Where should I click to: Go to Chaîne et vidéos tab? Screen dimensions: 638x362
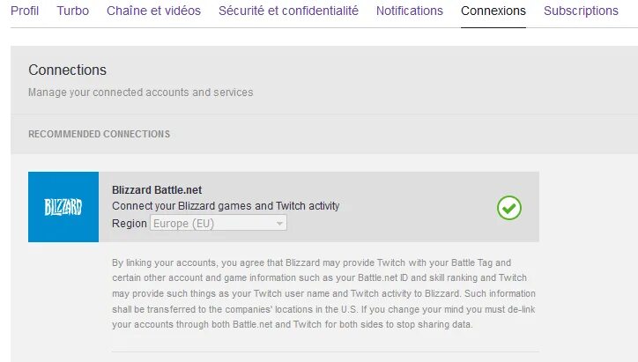pos(153,11)
